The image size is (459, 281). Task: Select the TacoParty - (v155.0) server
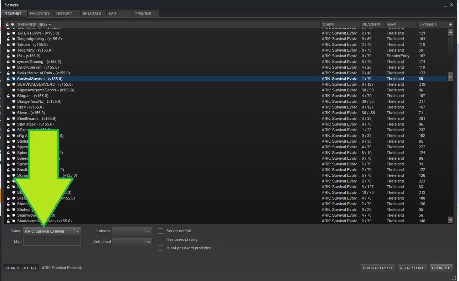coord(226,50)
